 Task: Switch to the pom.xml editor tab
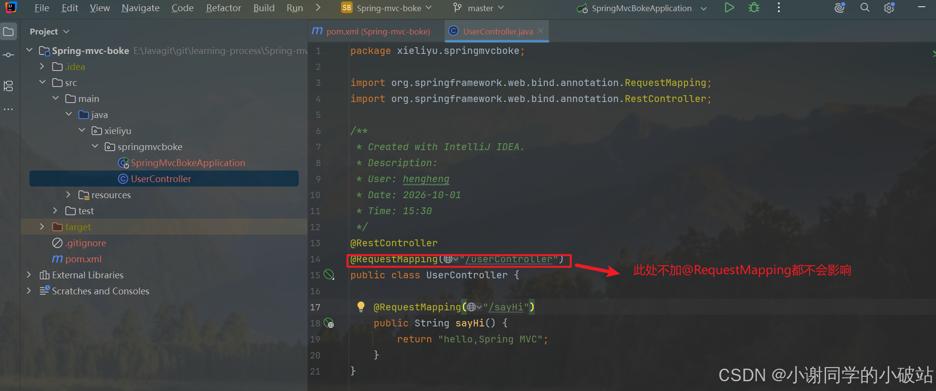tap(372, 31)
